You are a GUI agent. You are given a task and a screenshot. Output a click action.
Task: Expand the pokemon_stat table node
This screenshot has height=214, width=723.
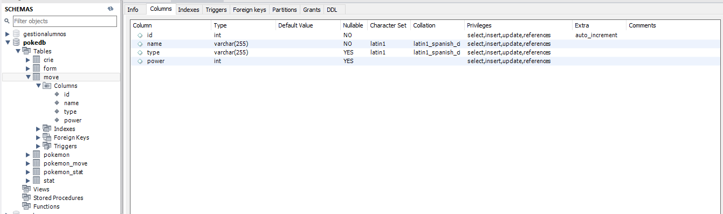click(28, 172)
